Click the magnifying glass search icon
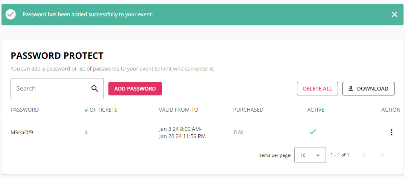The width and height of the screenshot is (405, 178). point(95,89)
